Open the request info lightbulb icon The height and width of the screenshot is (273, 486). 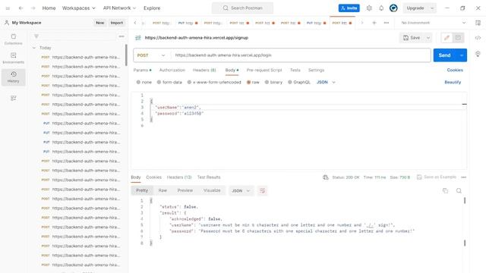point(478,54)
